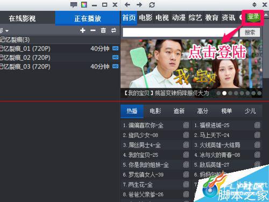The height and width of the screenshot is (202, 269).
Task: Click the 搜索 search button
Action: (250, 32)
